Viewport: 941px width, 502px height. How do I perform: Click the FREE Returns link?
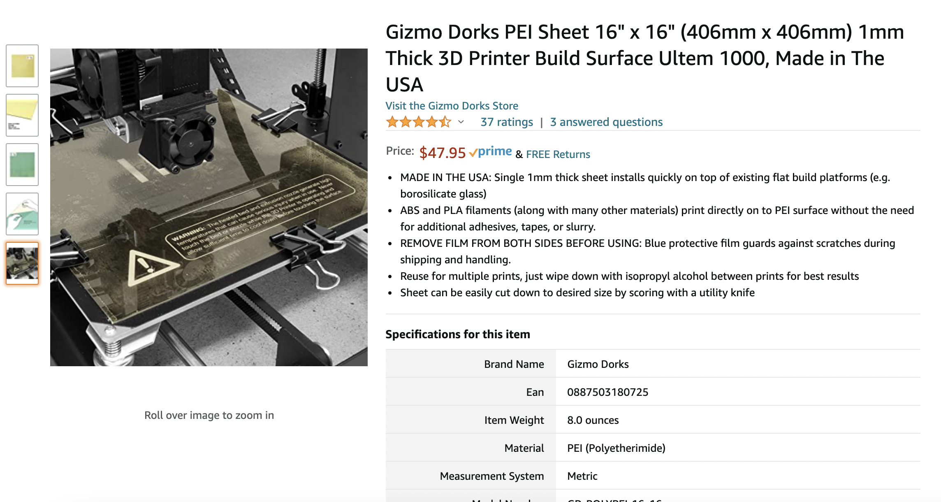[558, 154]
